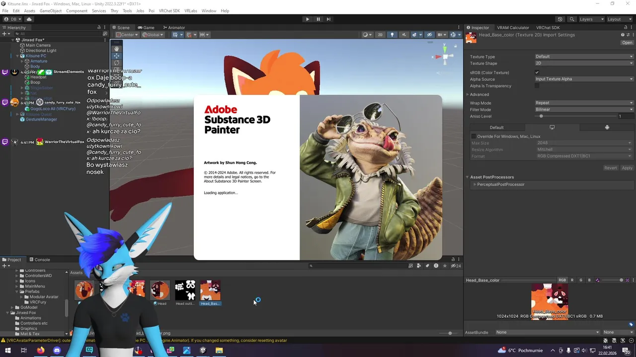This screenshot has width=636, height=357.
Task: Open the Filter Mode dropdown
Action: [x=584, y=110]
